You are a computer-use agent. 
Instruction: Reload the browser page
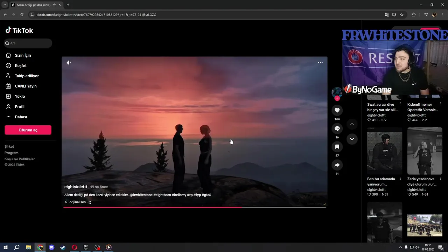(x=22, y=15)
